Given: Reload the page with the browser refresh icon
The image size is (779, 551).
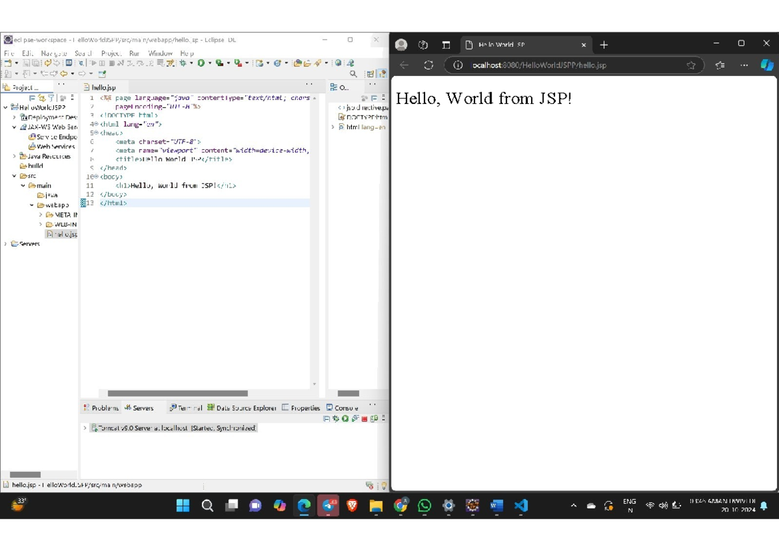Looking at the screenshot, I should click(x=428, y=65).
